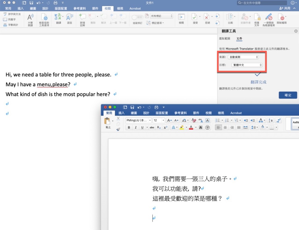Expand the 所有標記 markup dropdown
Screen dimensions: 299x230
tap(162, 16)
